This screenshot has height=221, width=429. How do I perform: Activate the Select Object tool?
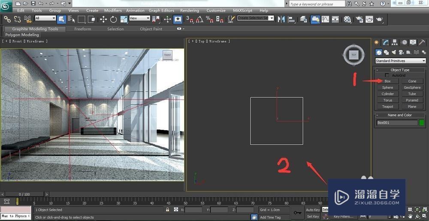[61, 19]
